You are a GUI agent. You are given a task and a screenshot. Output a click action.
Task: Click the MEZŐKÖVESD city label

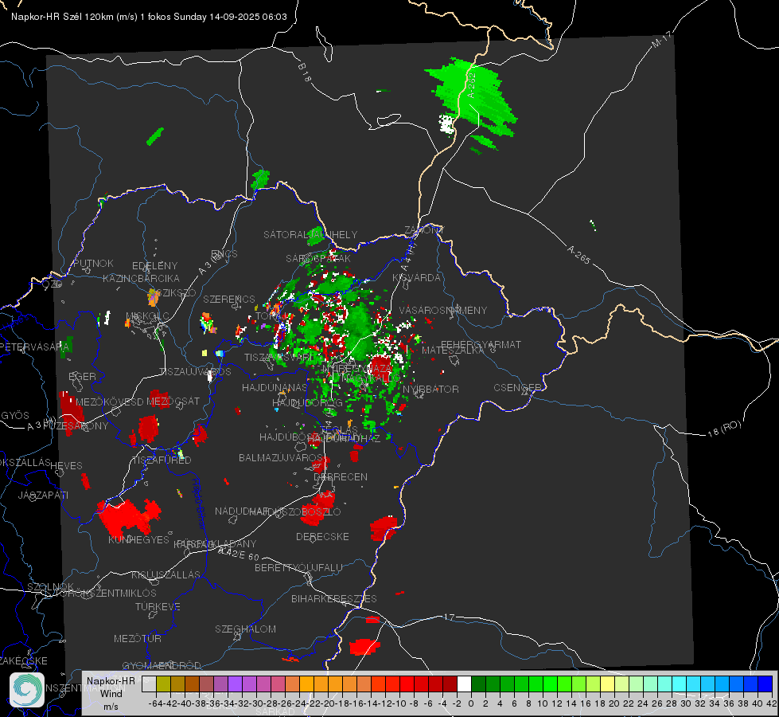[x=109, y=402]
